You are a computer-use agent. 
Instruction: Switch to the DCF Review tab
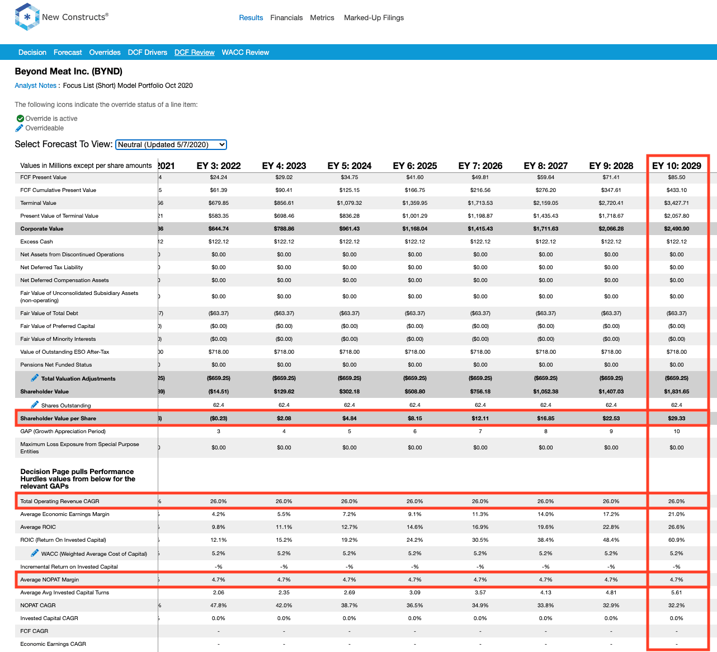pyautogui.click(x=195, y=52)
